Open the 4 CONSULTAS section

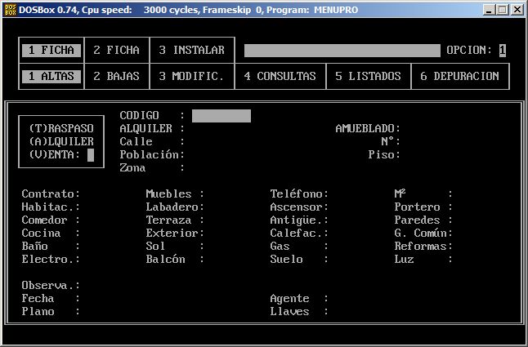280,76
